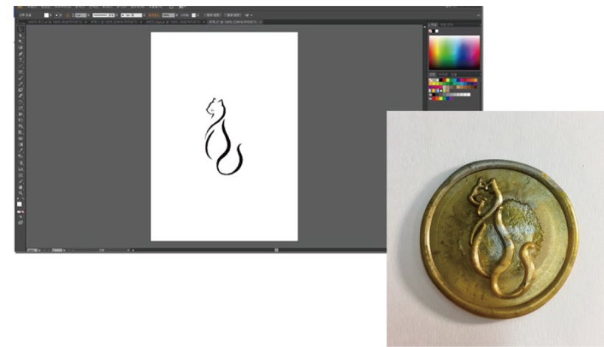Select the Selection tool at toolbar top
The image size is (604, 347).
point(20,30)
